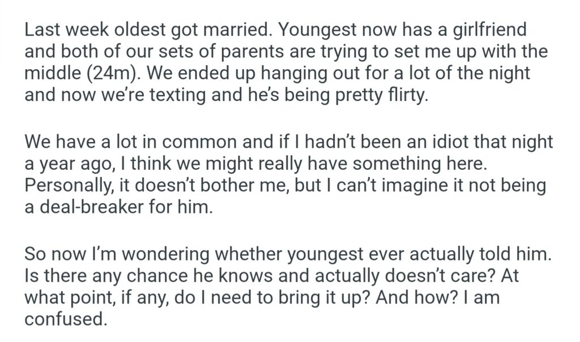Click the word "middle" before the age
The width and height of the screenshot is (580, 342).
[x=51, y=72]
